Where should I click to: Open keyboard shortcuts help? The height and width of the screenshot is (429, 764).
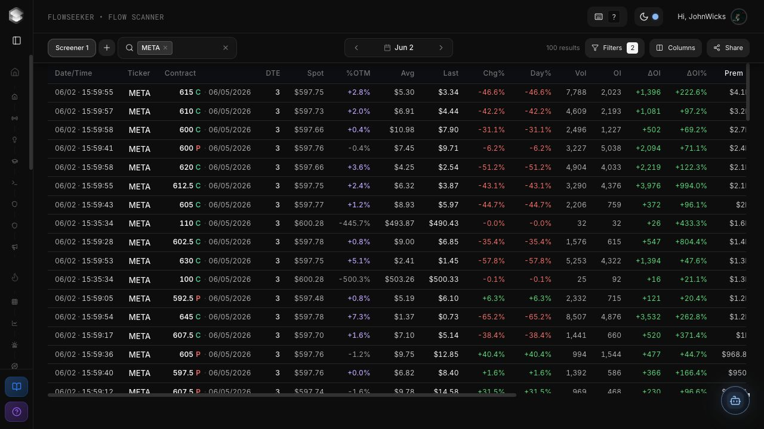[607, 17]
